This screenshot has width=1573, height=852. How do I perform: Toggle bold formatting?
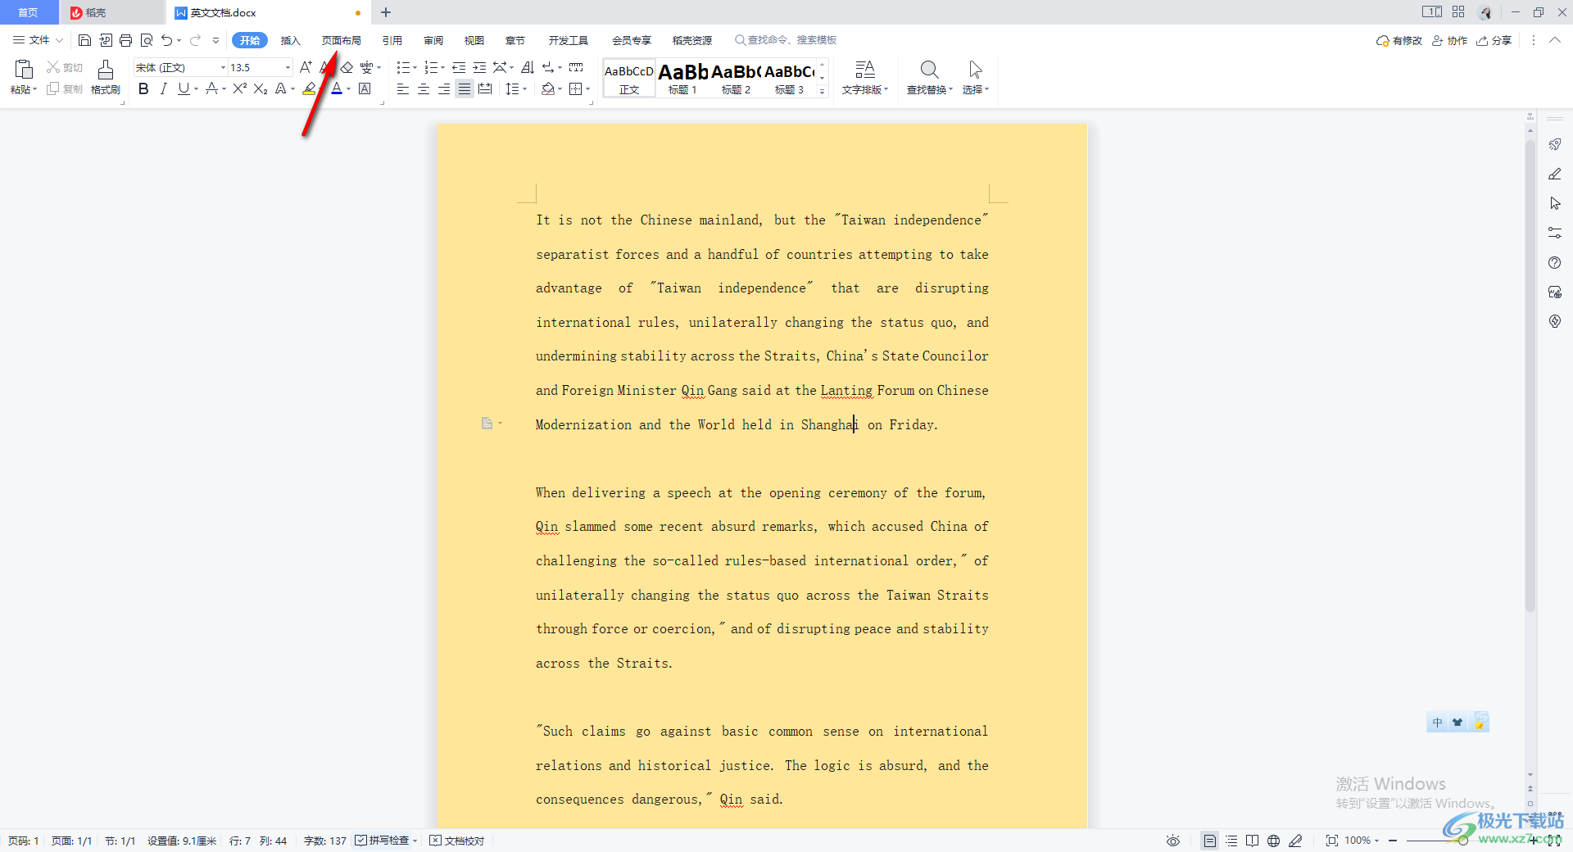143,88
